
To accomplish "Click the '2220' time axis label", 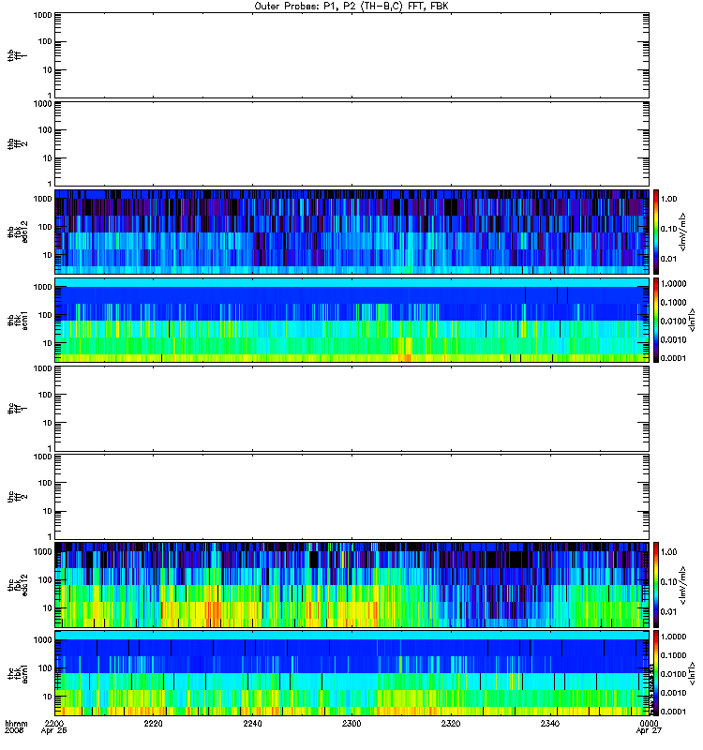I will [x=153, y=723].
